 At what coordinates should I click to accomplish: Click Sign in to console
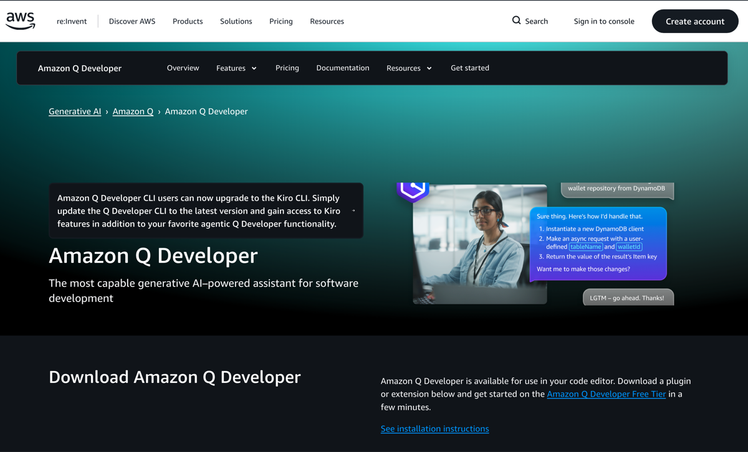(x=603, y=21)
